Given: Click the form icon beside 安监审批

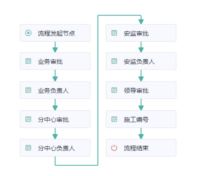Looking at the screenshot, I should [x=114, y=33].
